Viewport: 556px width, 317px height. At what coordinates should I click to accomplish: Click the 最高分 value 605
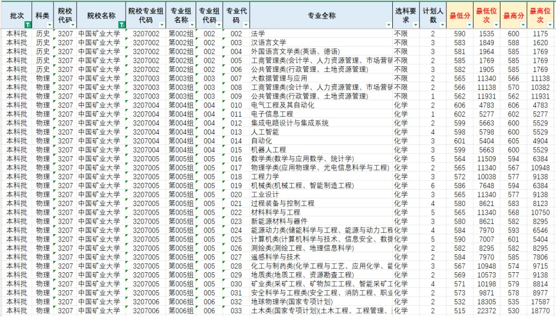(513, 141)
